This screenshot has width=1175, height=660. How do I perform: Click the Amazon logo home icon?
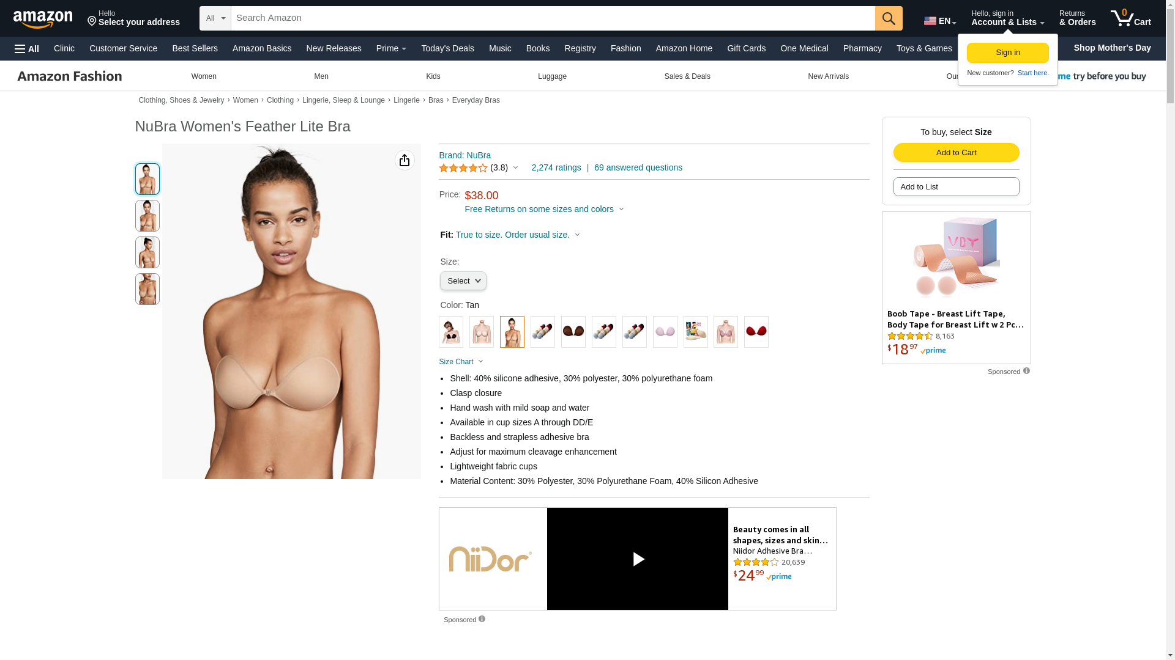[x=43, y=19]
